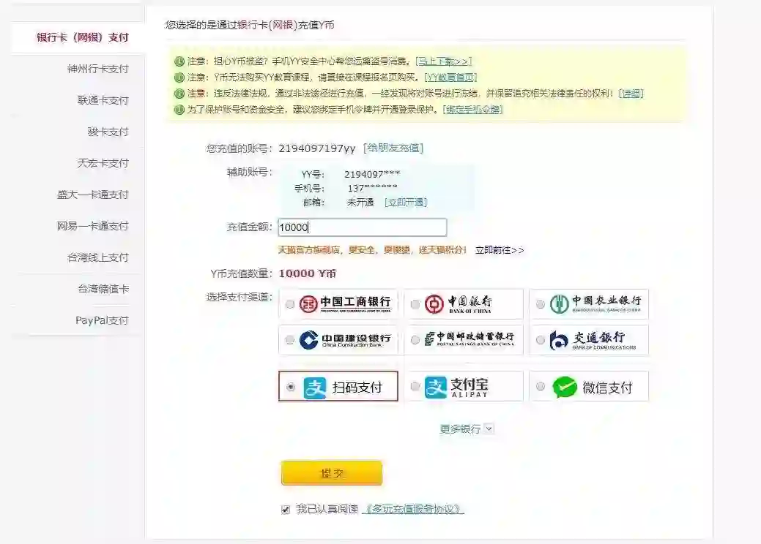Image resolution: width=761 pixels, height=544 pixels.
Task: Click the first green notice icon about Y币被盗
Action: click(x=179, y=61)
